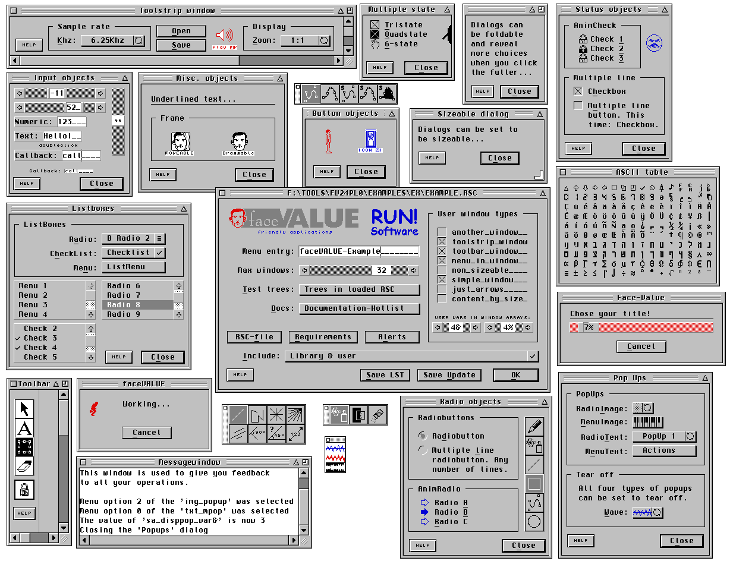Select the 123 measurement arrow tool
733x561 pixels.
click(x=295, y=433)
